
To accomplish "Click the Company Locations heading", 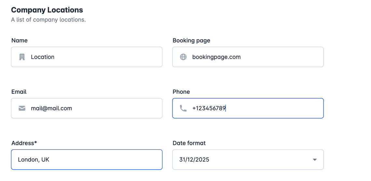I will 47,10.
